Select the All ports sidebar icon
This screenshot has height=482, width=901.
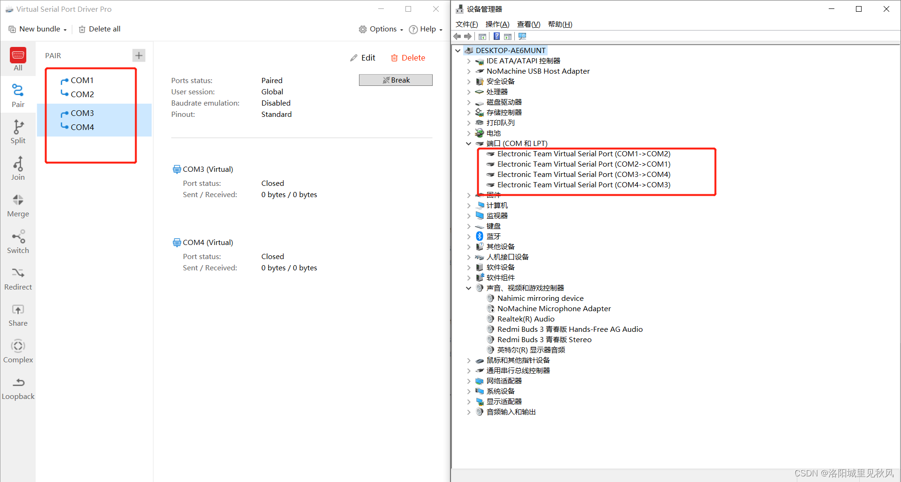click(18, 60)
